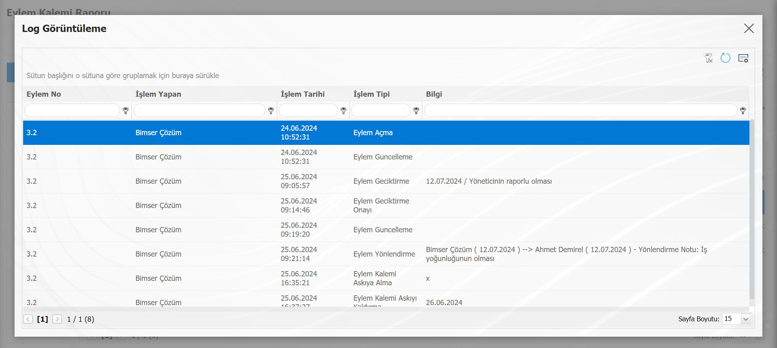The image size is (777, 348).
Task: Open the Sayfa Boyutu dropdown arrow
Action: (x=746, y=319)
